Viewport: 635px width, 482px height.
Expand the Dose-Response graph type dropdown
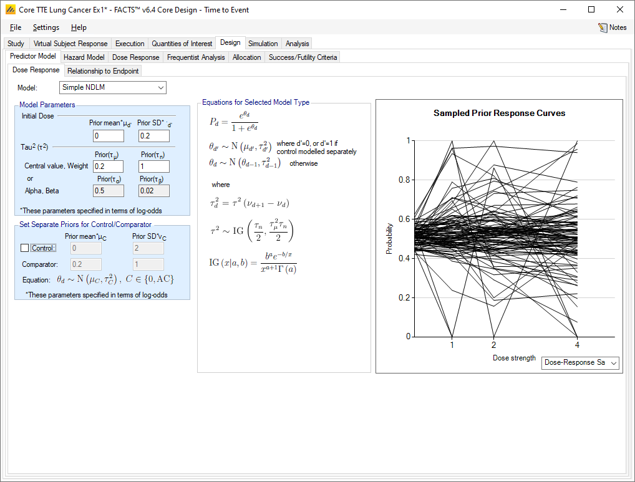pos(580,363)
